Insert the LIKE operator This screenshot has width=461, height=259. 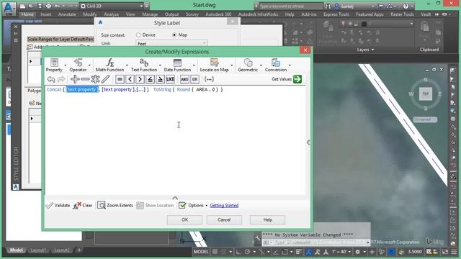tap(170, 79)
